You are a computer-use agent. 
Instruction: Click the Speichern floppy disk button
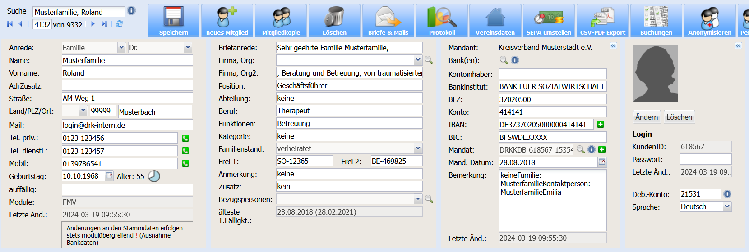pos(173,21)
